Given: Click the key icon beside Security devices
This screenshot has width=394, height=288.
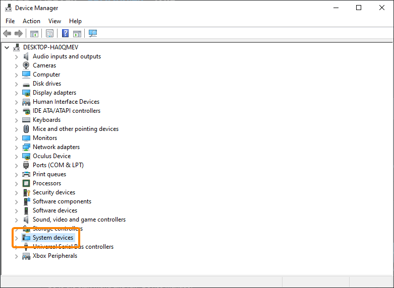Looking at the screenshot, I should coord(27,192).
